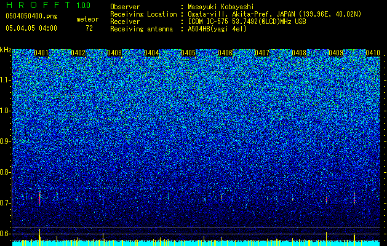Click the 0.6 frequency axis label
The width and height of the screenshot is (387, 246).
(x=6, y=234)
